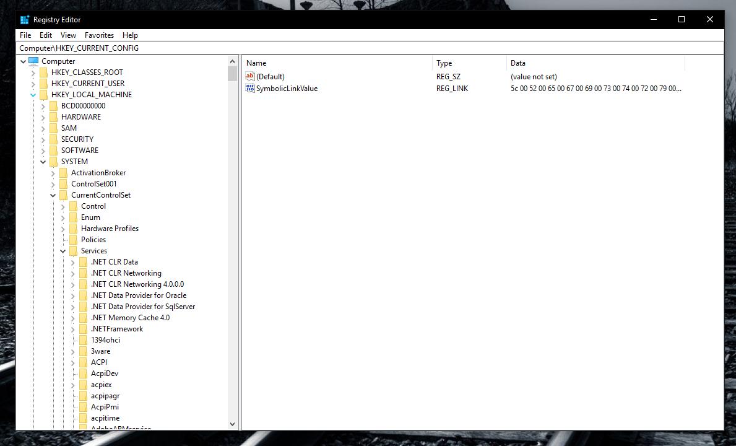Click the HKEY_CURRENT_USER folder icon
The image size is (736, 446).
[x=44, y=84]
